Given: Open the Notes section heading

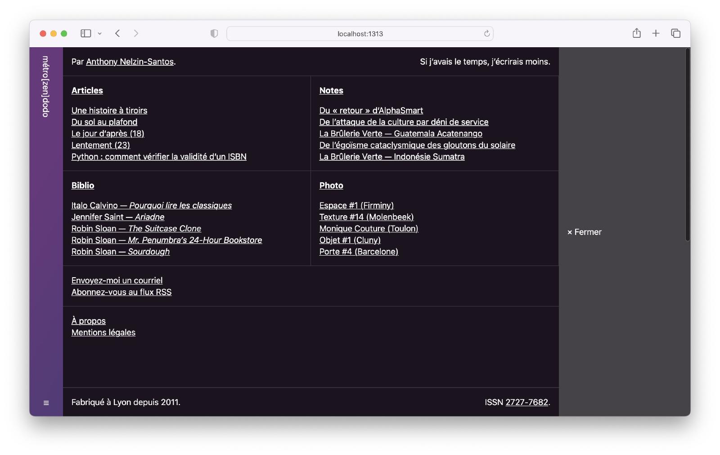Looking at the screenshot, I should pyautogui.click(x=331, y=90).
